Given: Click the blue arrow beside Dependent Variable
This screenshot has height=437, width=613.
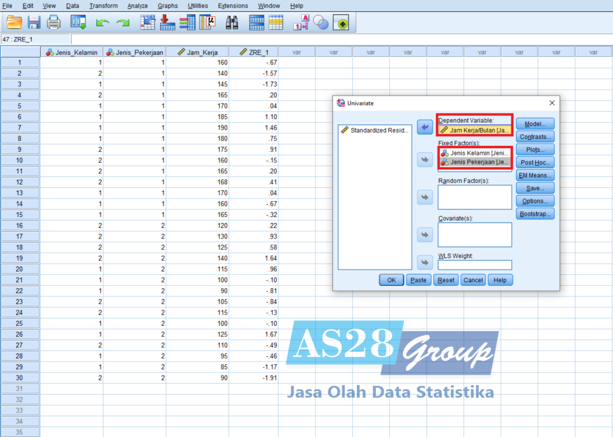Looking at the screenshot, I should (424, 127).
